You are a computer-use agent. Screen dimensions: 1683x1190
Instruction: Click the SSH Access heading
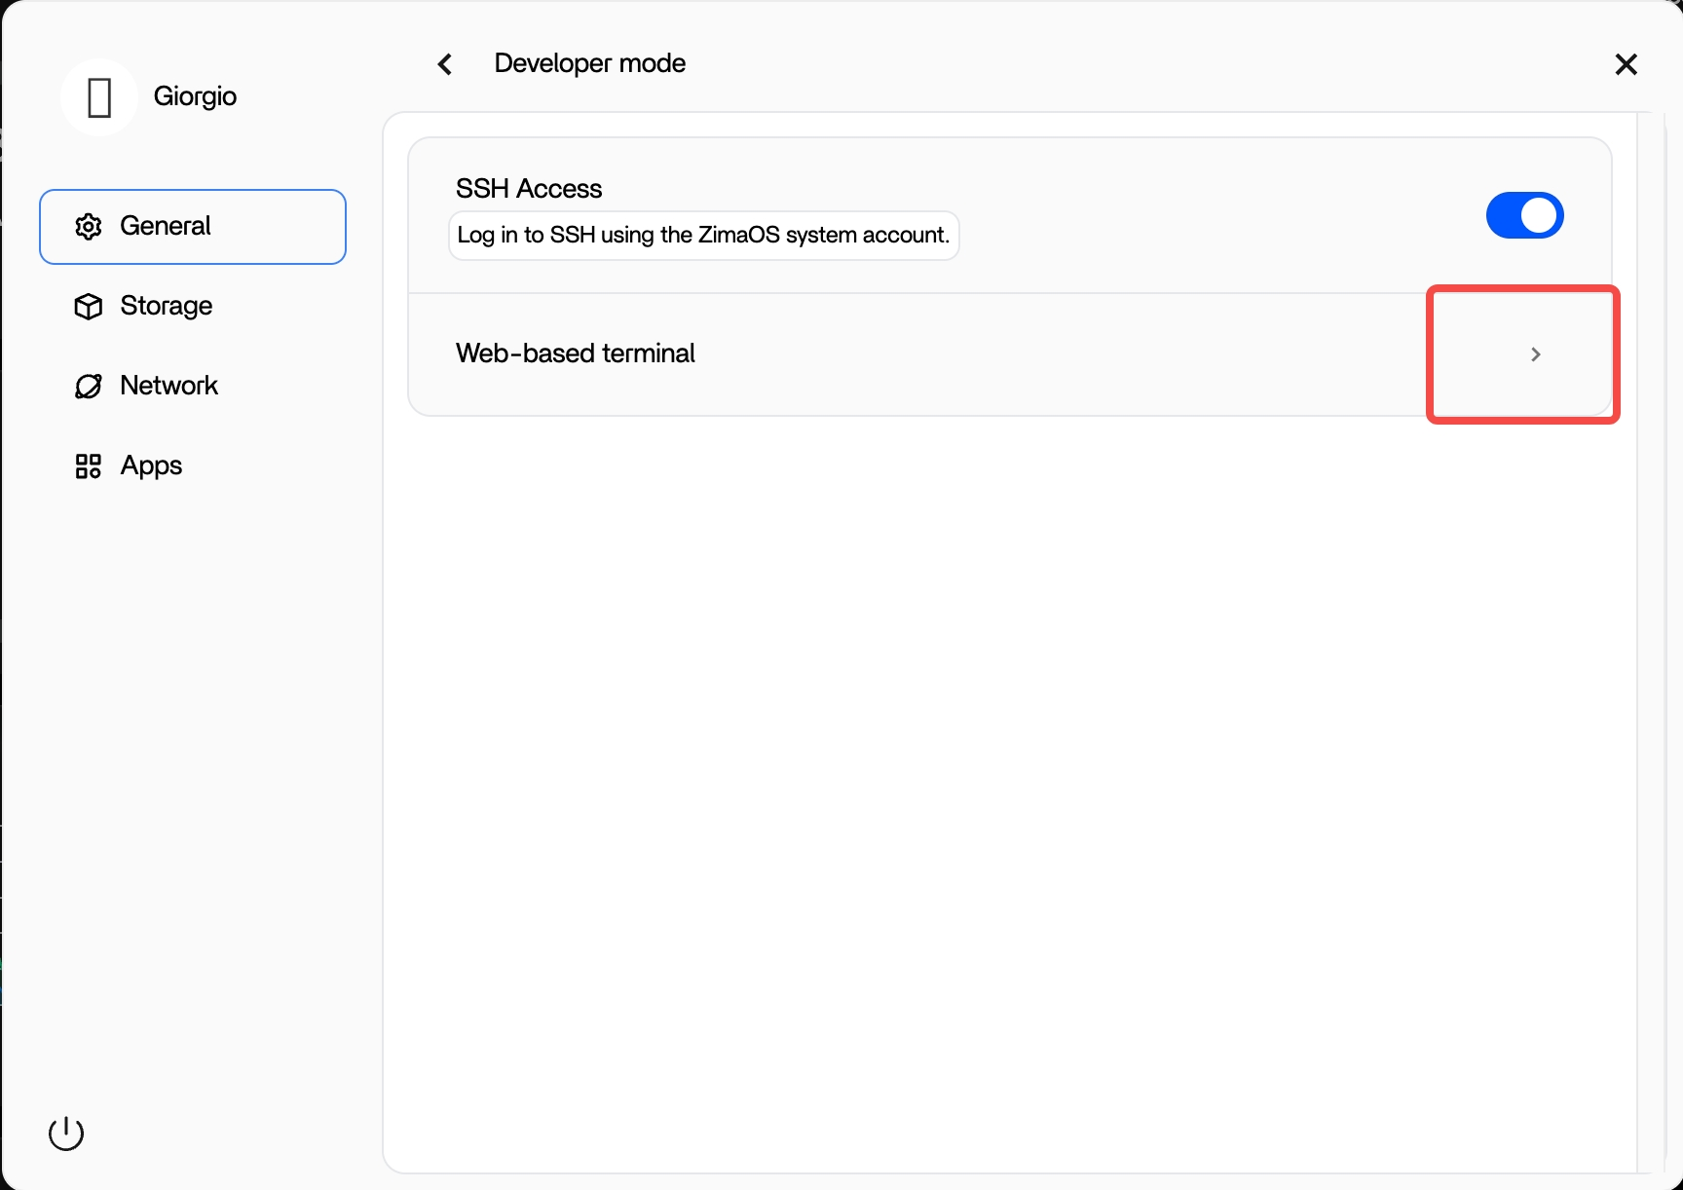(529, 189)
